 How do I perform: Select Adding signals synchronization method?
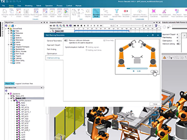click(x=86, y=47)
